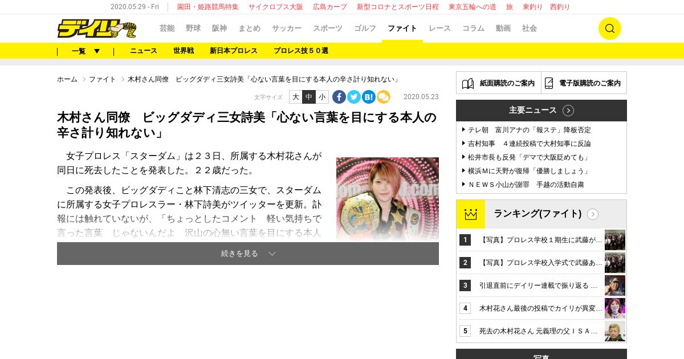Select 新日本プロレス in yellow submenu

234,51
